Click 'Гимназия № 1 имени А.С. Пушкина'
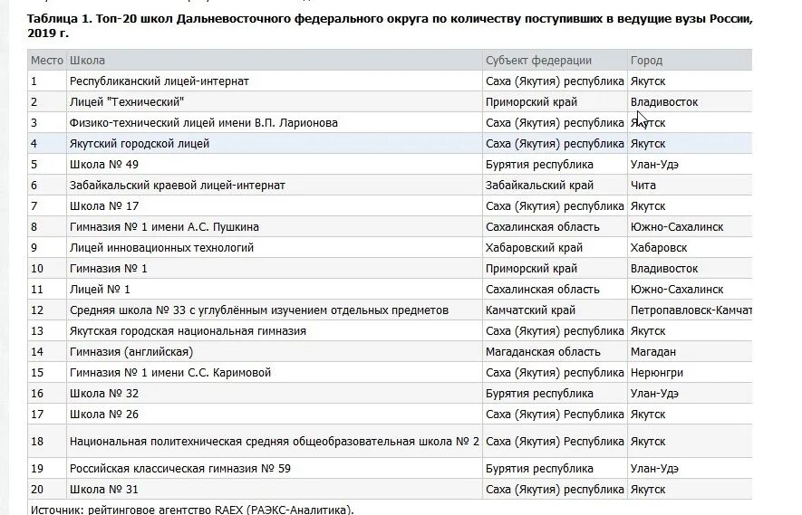802x515 pixels. click(164, 227)
